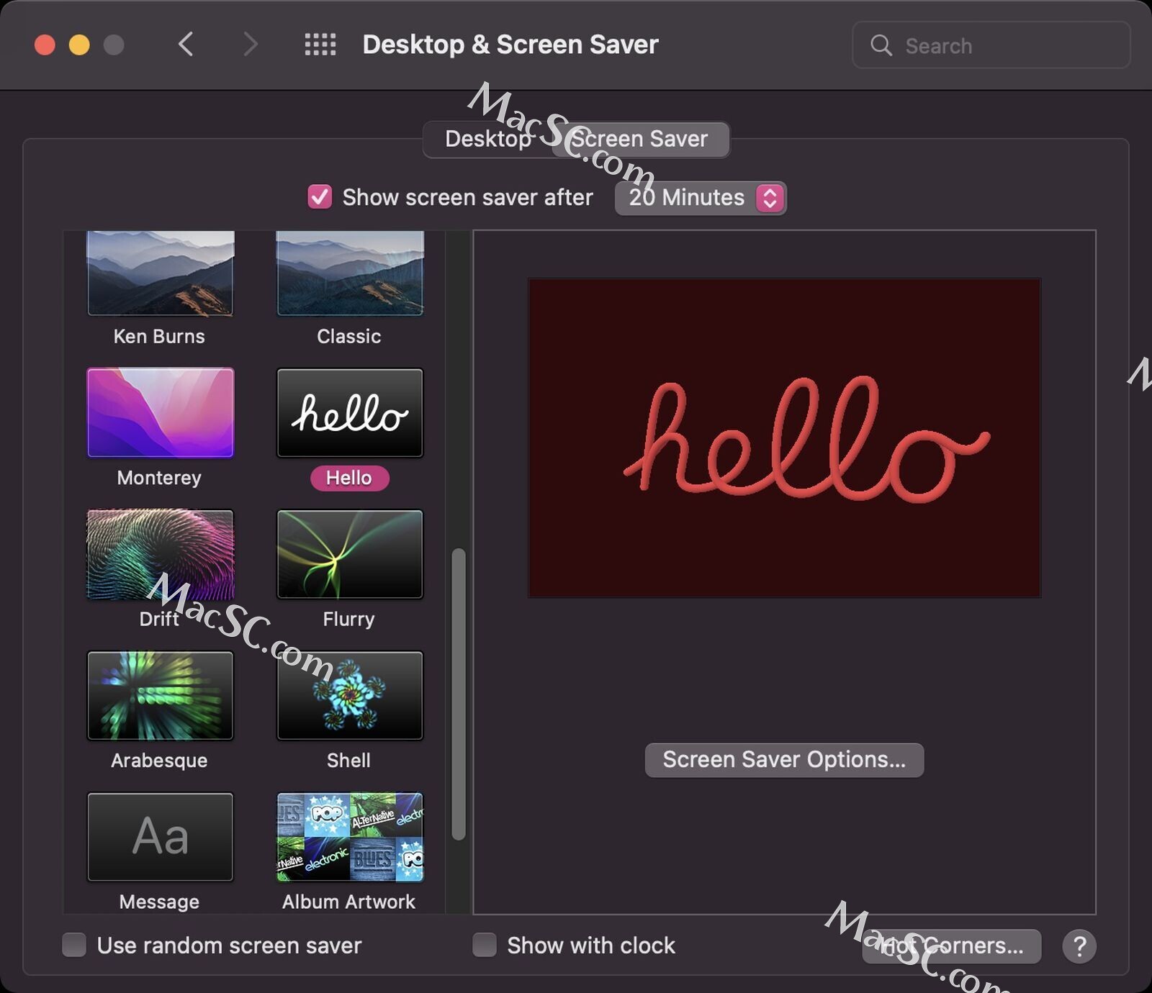Open the 20 Minutes delay dropdown
The image size is (1152, 993).
[701, 198]
